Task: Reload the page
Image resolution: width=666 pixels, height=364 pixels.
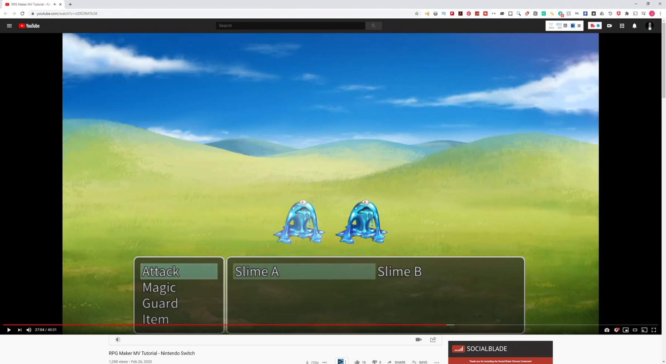Action: 22,14
